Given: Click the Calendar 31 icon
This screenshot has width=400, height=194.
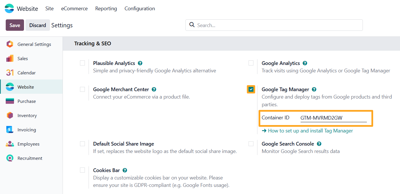Looking at the screenshot, I should point(10,73).
